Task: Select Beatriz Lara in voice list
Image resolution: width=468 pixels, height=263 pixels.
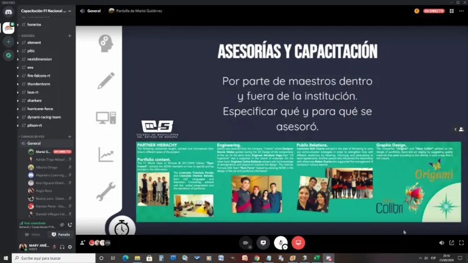Action: point(50,199)
